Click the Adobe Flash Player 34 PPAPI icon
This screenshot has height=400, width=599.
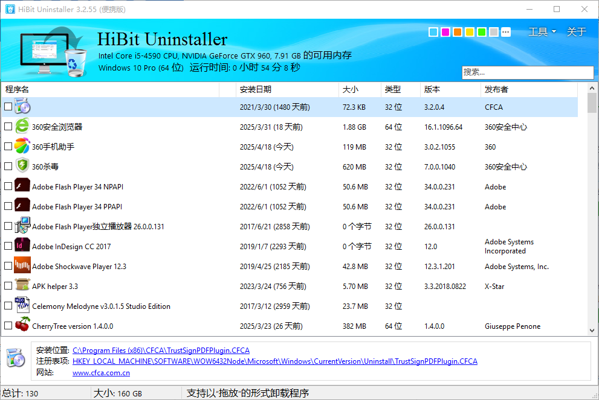pos(22,206)
